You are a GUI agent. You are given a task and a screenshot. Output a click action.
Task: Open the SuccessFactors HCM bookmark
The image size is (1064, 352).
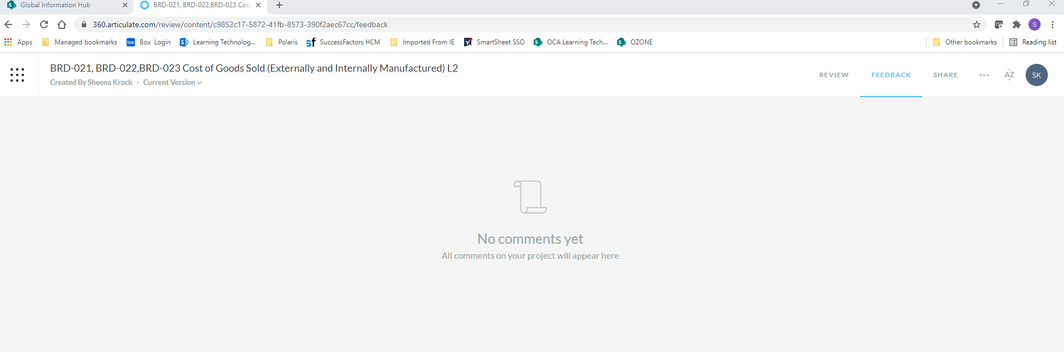coord(343,42)
